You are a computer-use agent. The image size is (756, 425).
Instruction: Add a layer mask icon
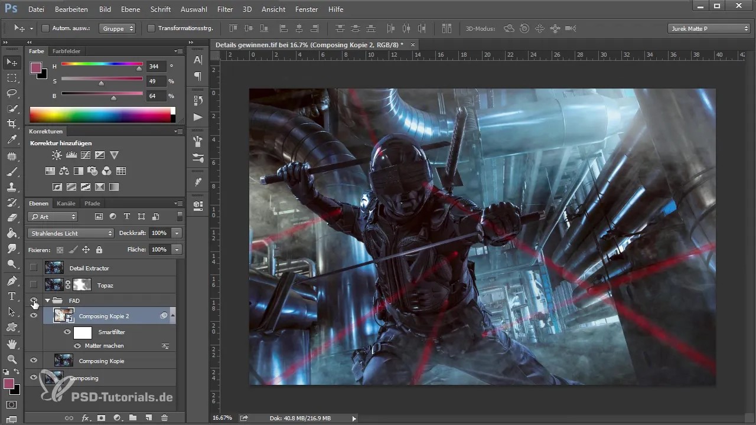click(101, 418)
